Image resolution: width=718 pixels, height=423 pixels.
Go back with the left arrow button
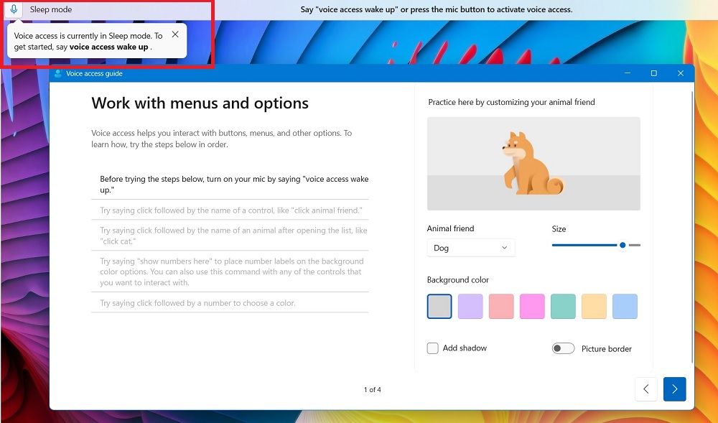click(646, 389)
